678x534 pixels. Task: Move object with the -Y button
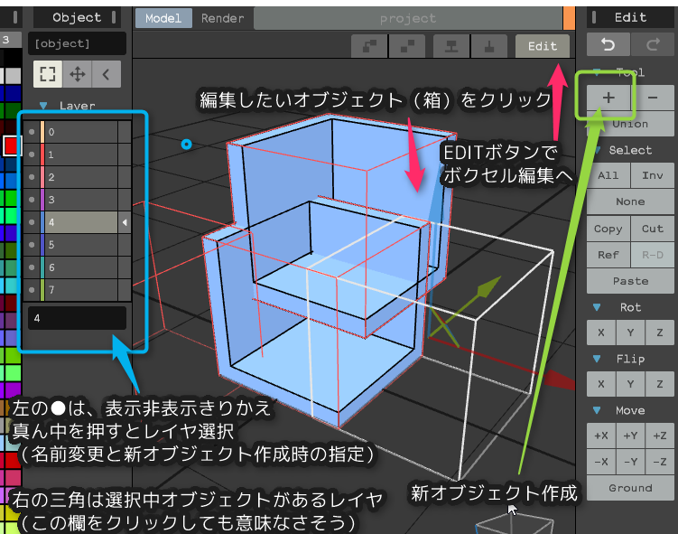[x=630, y=462]
